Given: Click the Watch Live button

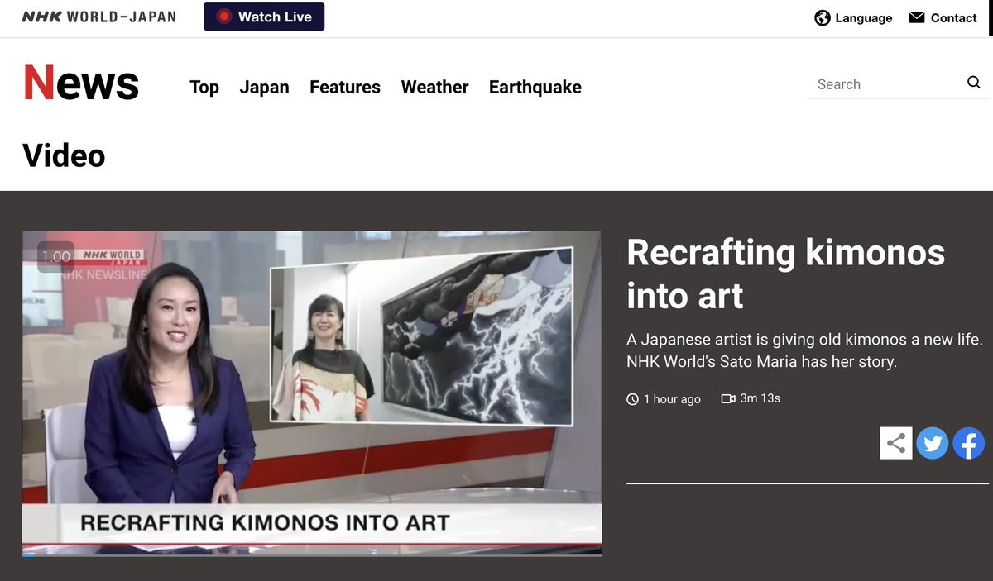Looking at the screenshot, I should [x=264, y=17].
